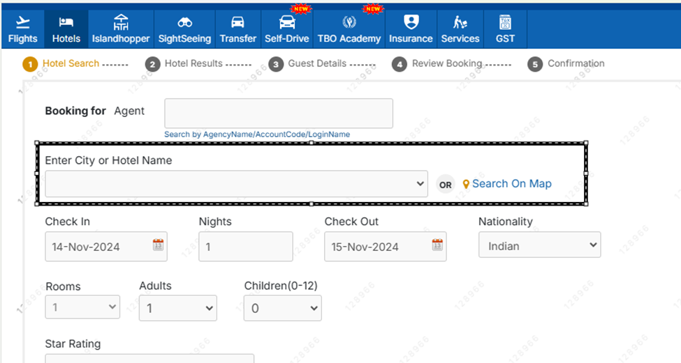Screen dimensions: 681x363
Task: Open SightSeeing binoculars icon
Action: [184, 22]
